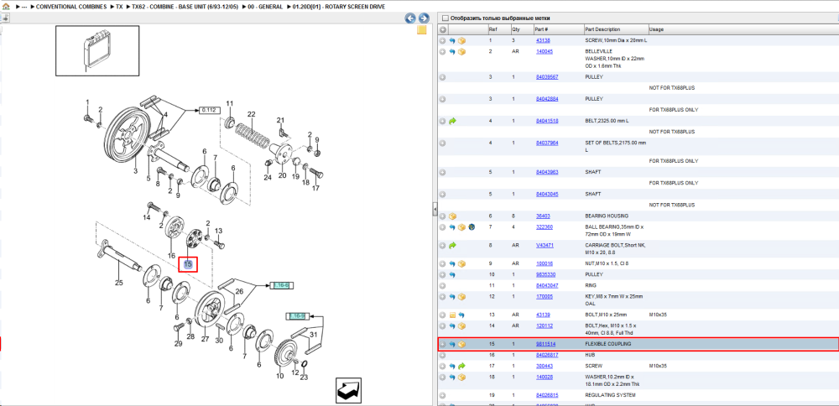Click the green arrow icon for BELT 84041518
Image resolution: width=839 pixels, height=406 pixels.
[452, 122]
